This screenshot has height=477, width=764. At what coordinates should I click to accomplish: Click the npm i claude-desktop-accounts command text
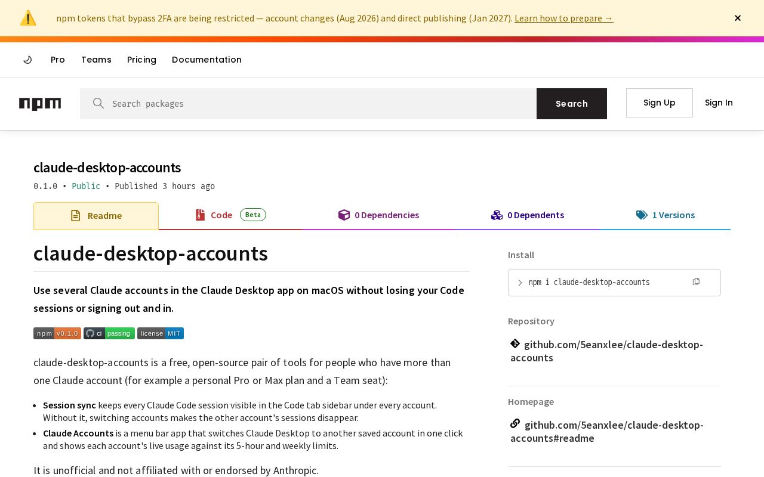589,282
